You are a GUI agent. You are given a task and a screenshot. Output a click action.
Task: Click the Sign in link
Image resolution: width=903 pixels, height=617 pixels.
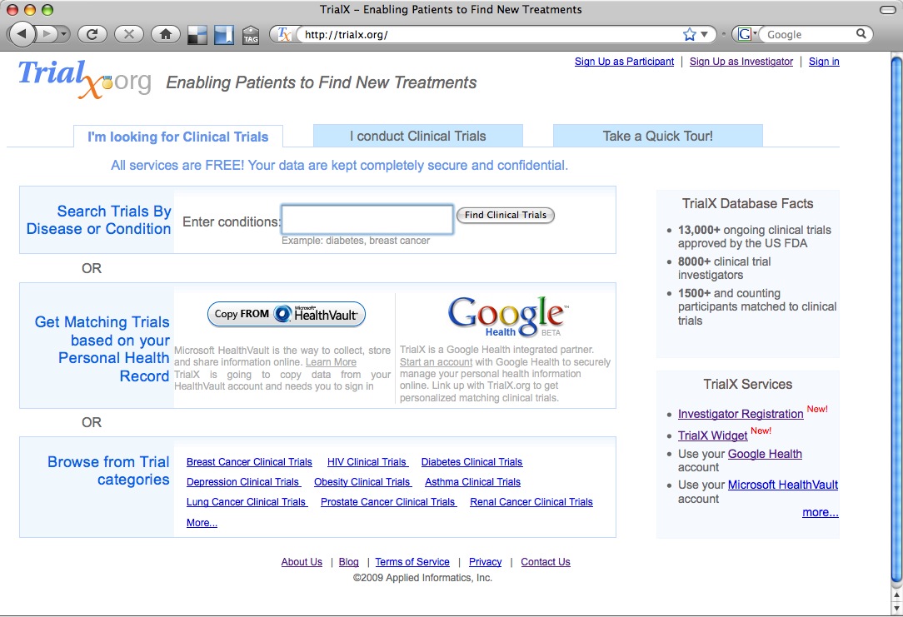(824, 62)
